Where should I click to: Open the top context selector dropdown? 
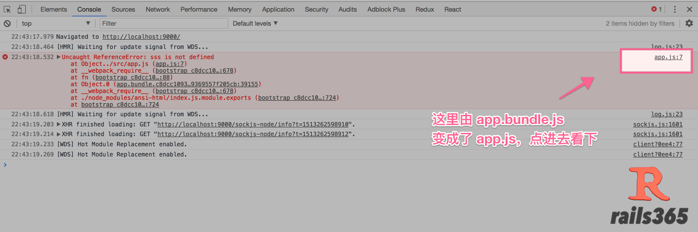coord(56,23)
